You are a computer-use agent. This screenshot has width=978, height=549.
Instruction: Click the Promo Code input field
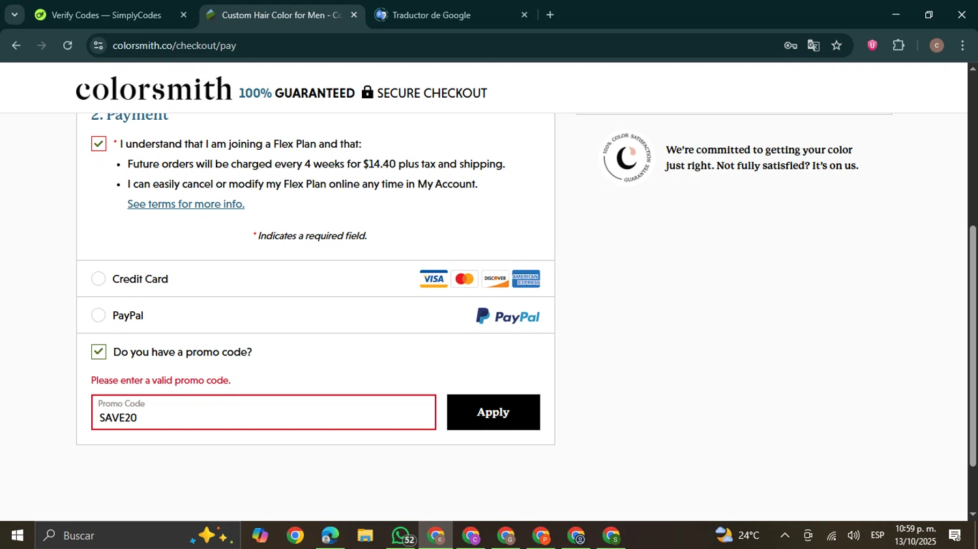(263, 412)
